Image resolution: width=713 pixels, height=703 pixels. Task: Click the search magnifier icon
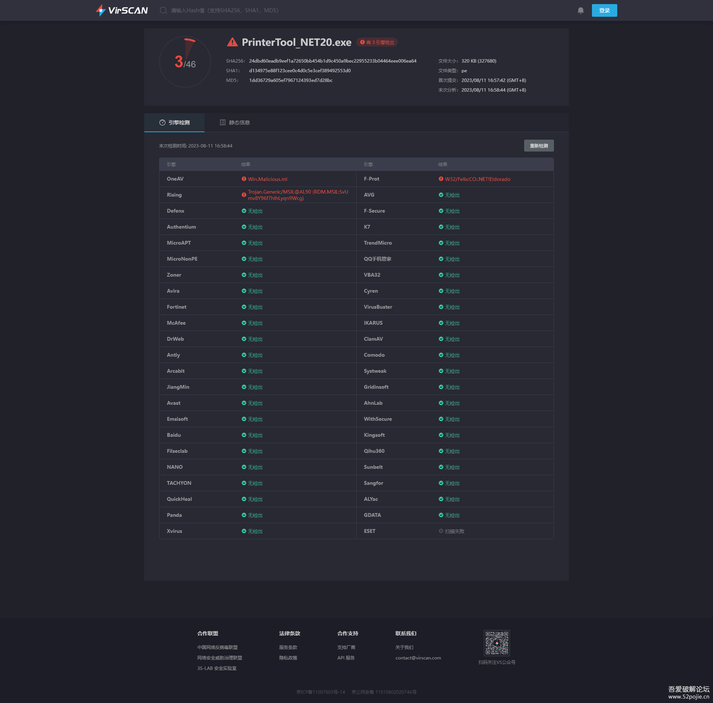tap(163, 10)
